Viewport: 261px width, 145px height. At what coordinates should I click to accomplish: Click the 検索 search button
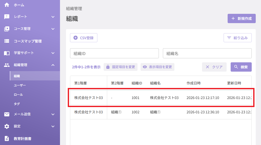point(241,67)
